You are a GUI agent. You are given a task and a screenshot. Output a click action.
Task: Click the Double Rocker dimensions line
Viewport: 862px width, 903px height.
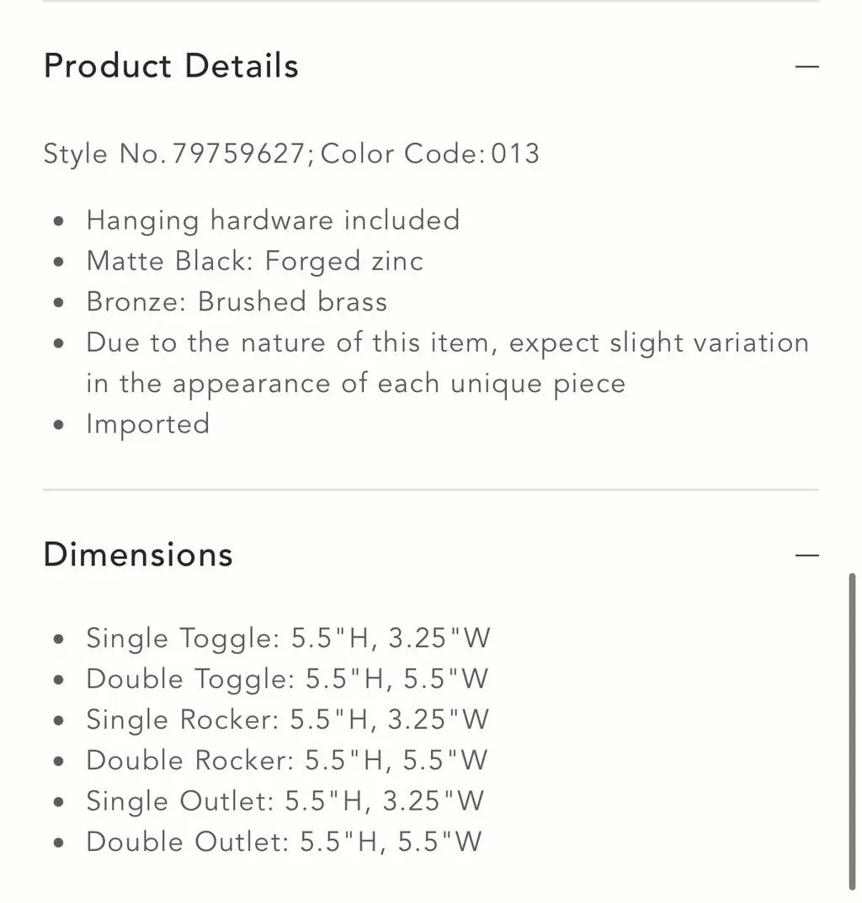[287, 760]
